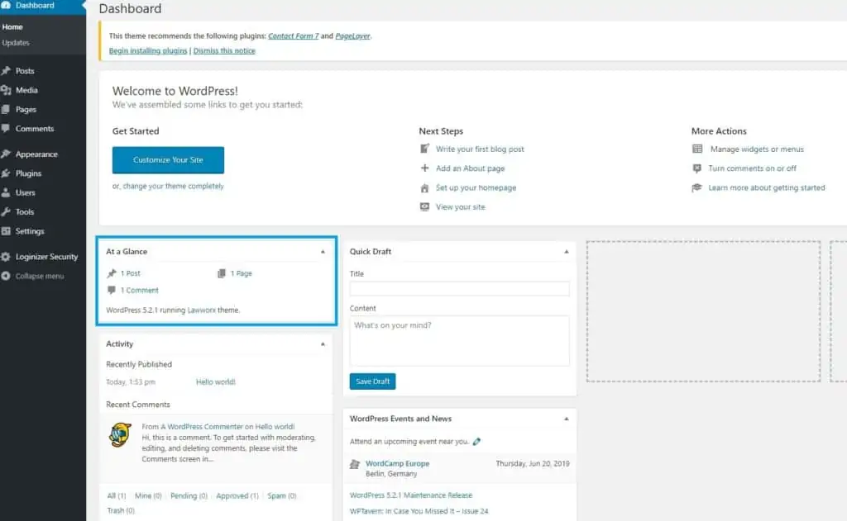
Task: Click A WordPress Commenter author link
Action: [202, 427]
